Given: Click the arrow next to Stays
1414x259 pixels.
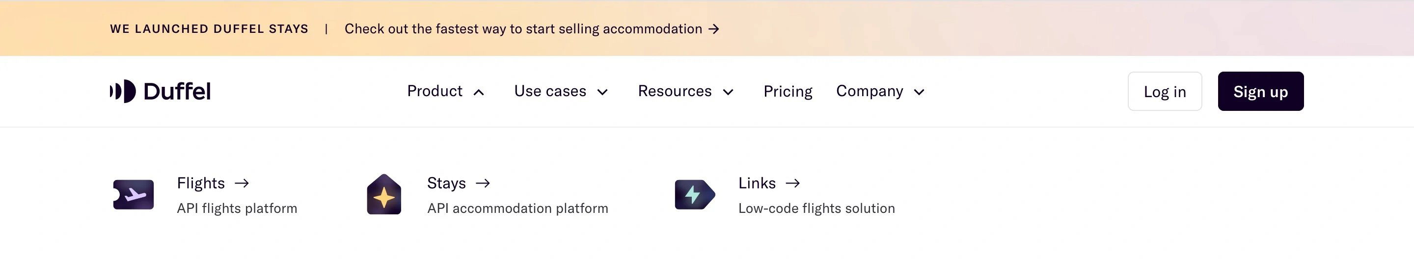Looking at the screenshot, I should (x=483, y=183).
